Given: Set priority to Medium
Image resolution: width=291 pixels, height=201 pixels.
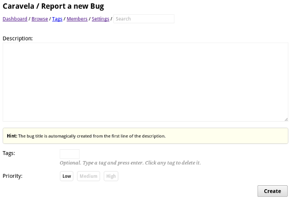Looking at the screenshot, I should [x=88, y=176].
